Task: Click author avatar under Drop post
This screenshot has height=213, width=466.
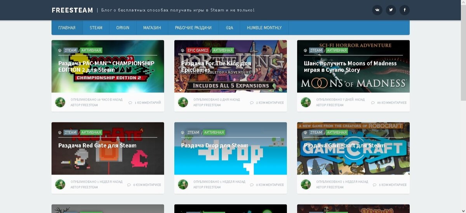Action: point(183,184)
